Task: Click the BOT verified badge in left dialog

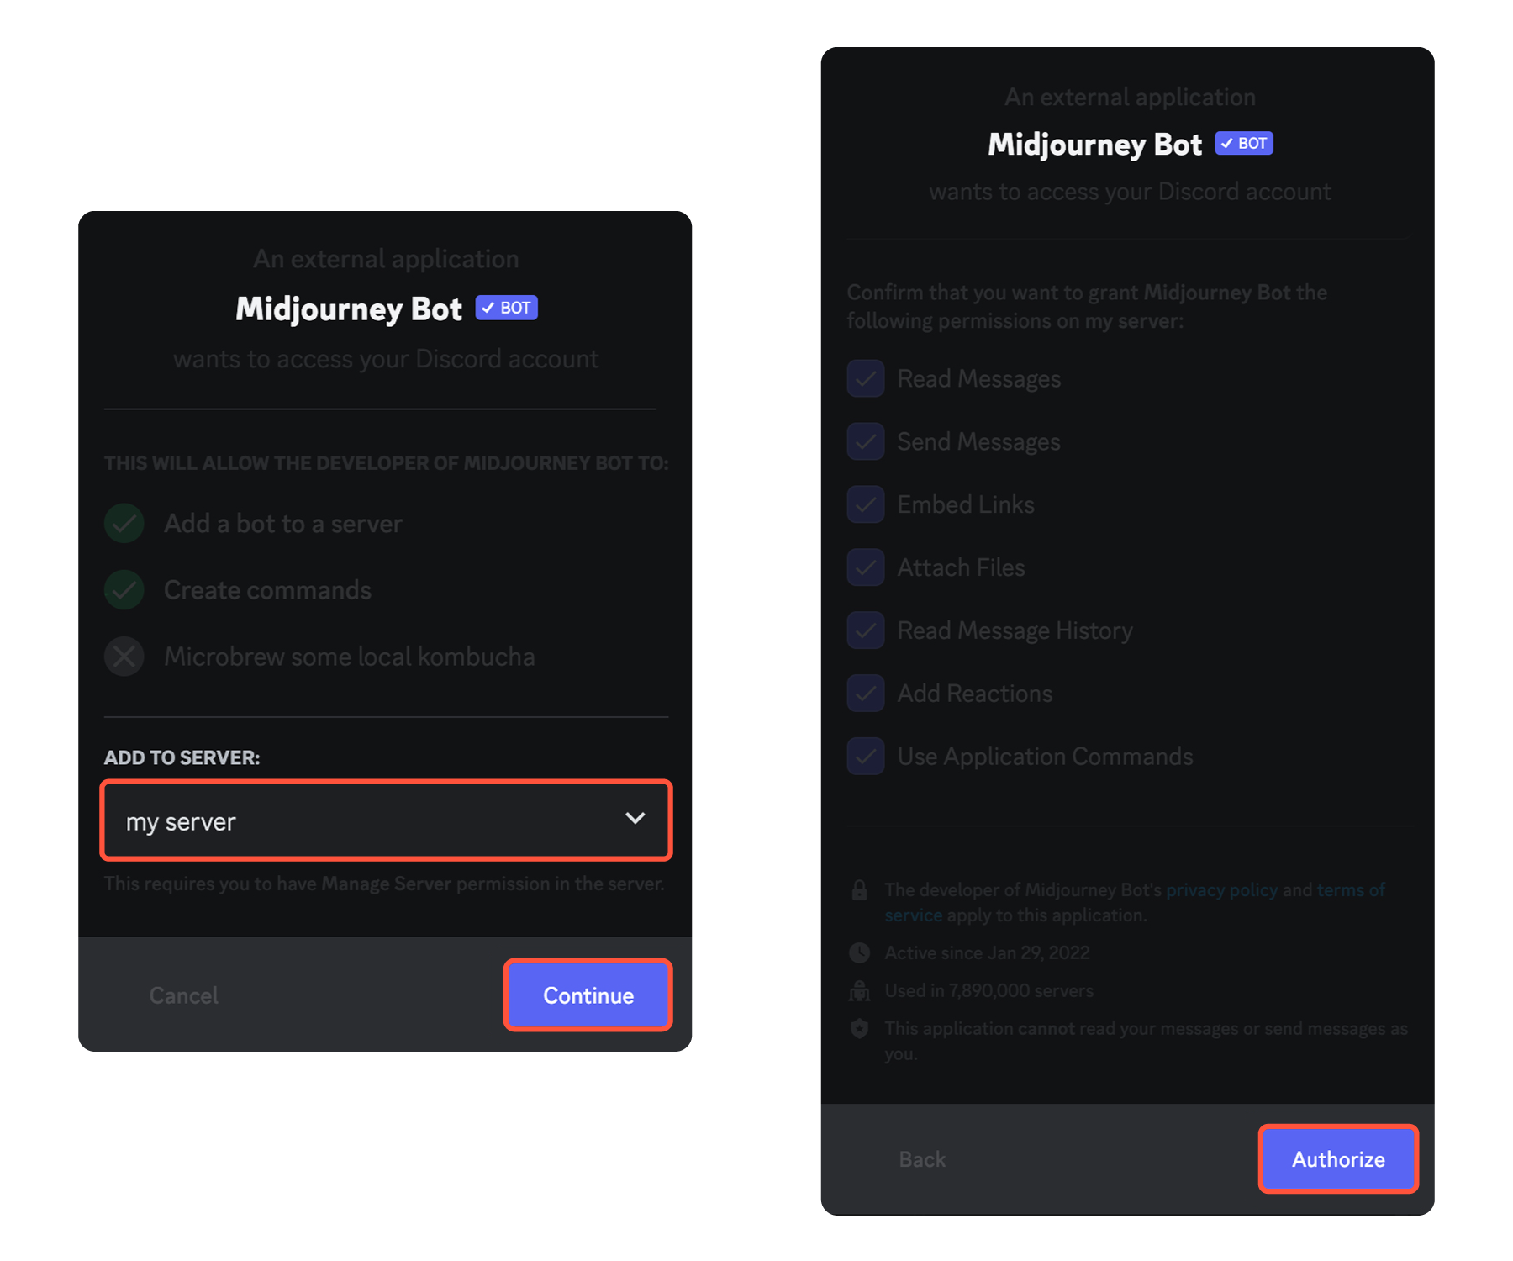Action: (507, 308)
